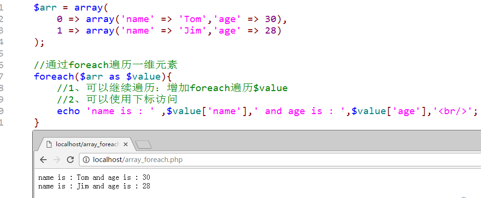Open a new browser tab

[x=143, y=144]
